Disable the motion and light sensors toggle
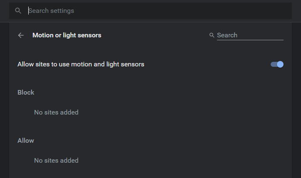 tap(277, 64)
